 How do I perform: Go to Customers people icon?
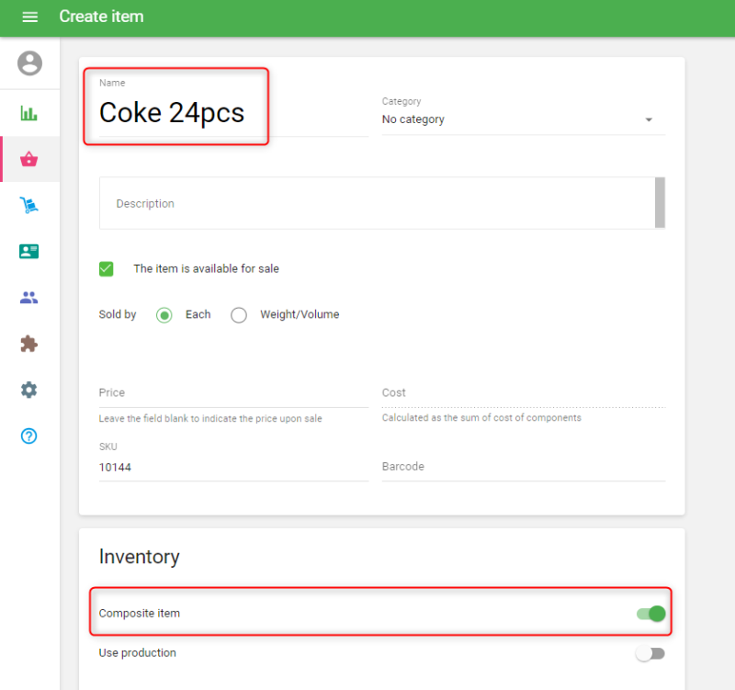click(x=29, y=298)
